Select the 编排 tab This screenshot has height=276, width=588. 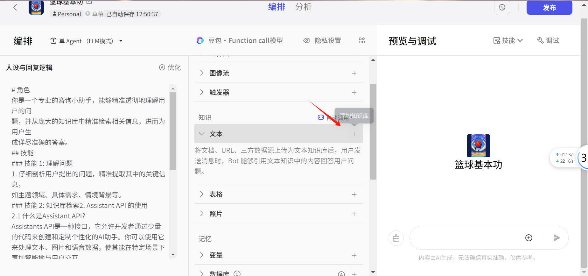point(276,7)
